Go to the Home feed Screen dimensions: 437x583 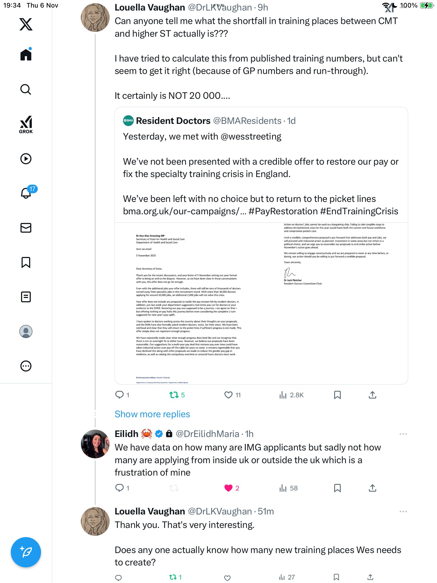click(26, 55)
